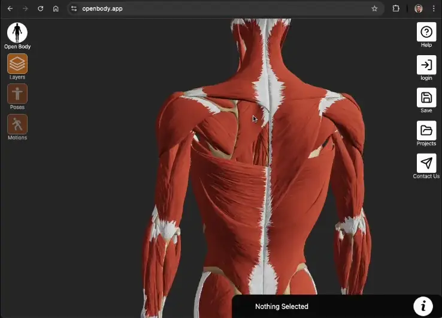Select the right deltoid muscle on model
This screenshot has width=442, height=318.
click(x=348, y=119)
